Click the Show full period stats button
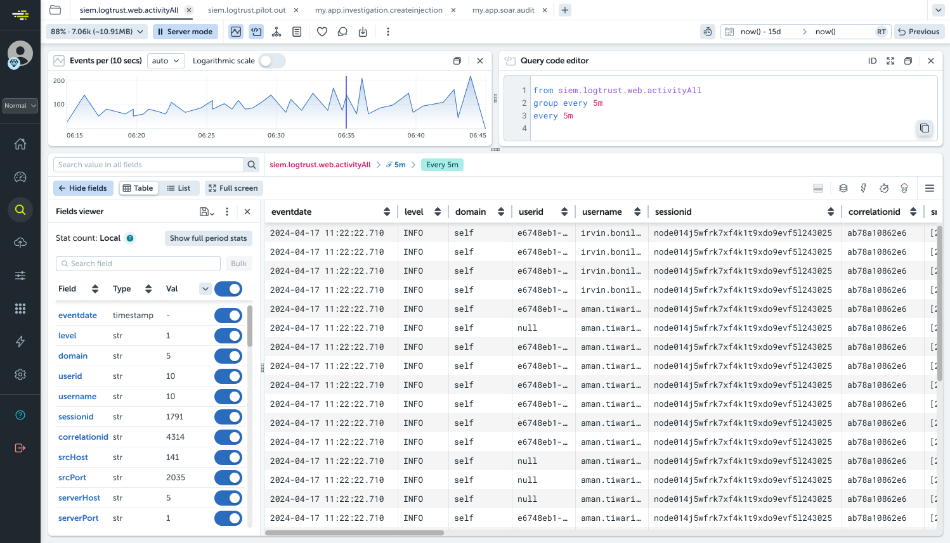The image size is (950, 543). [208, 238]
